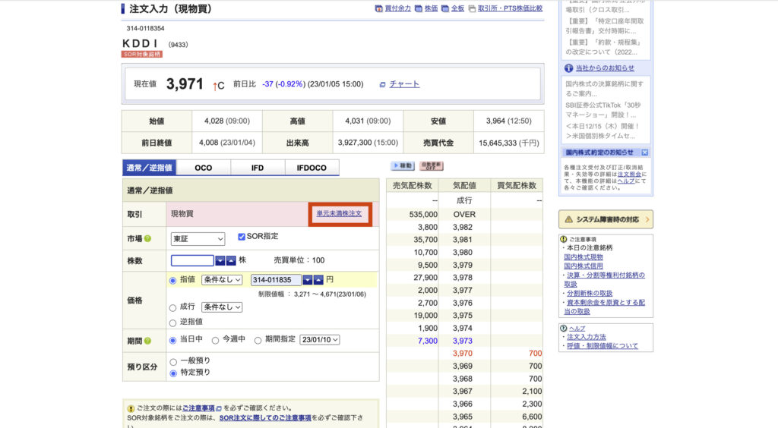This screenshot has width=778, height=428.
Task: Open the 呼値・制限値幅について link
Action: click(x=602, y=346)
